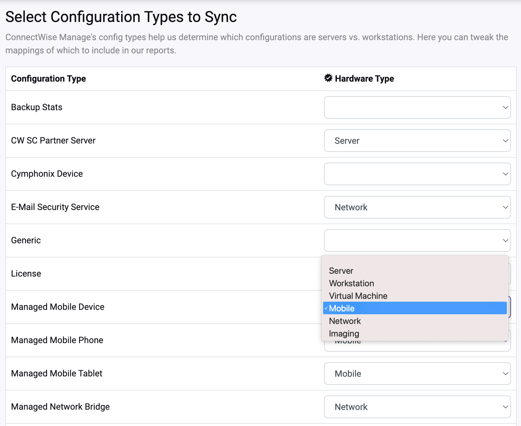Click the Hardware Type column header
The image size is (521, 426).
[364, 78]
